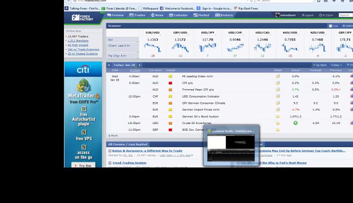Open detail folder for MI Leading Index

(278, 76)
